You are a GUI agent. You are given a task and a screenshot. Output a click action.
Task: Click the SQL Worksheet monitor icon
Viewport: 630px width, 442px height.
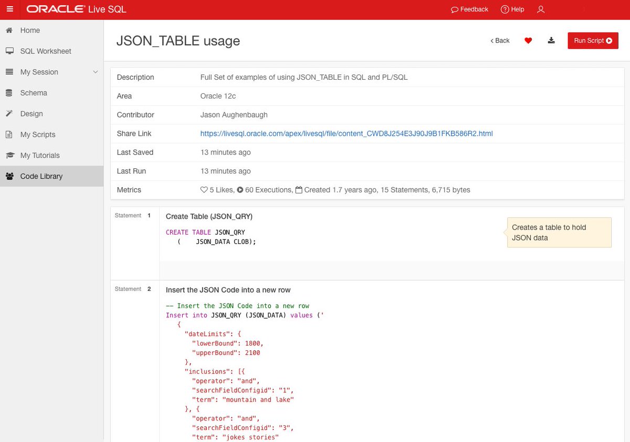pyautogui.click(x=9, y=51)
